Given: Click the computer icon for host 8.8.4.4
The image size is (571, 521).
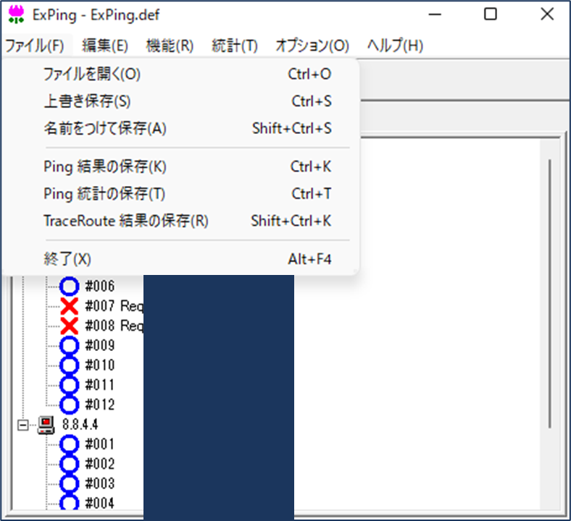Looking at the screenshot, I should (46, 425).
